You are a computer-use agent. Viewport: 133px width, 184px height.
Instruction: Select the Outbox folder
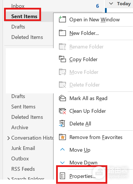pos(20,159)
